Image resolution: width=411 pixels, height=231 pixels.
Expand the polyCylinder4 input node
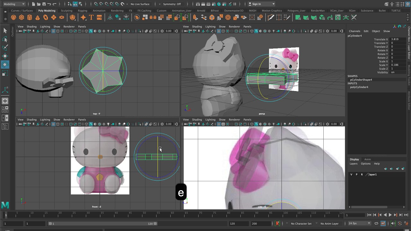[x=359, y=87]
